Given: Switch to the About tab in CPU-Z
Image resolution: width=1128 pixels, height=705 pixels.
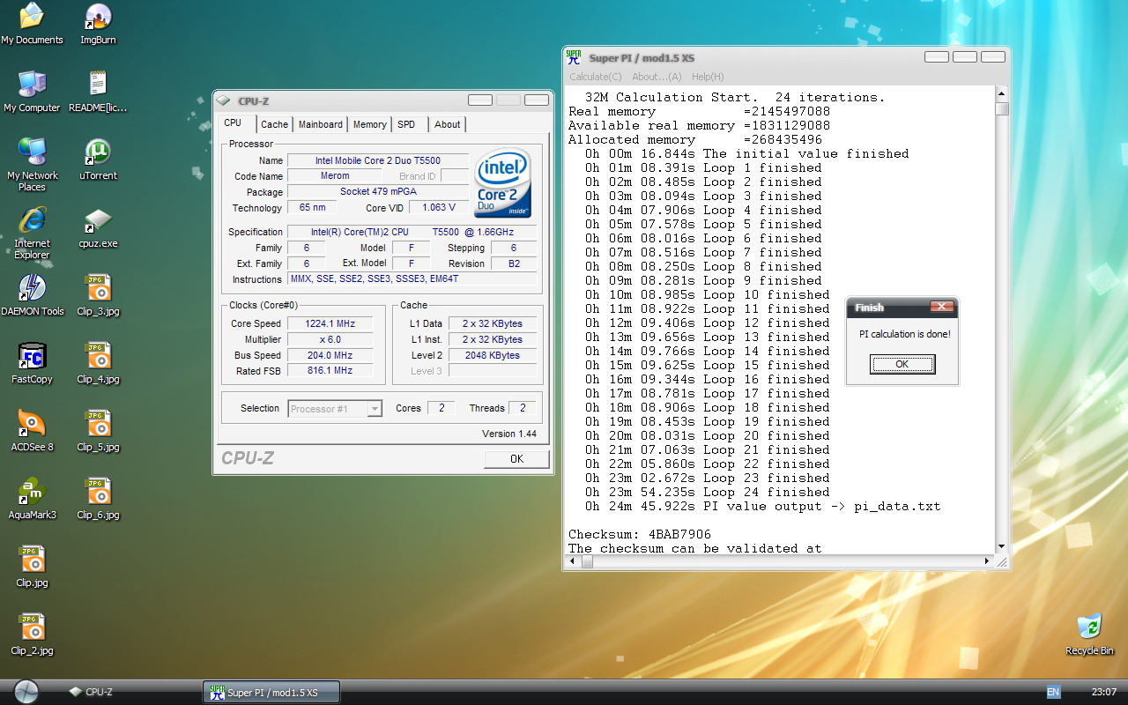Looking at the screenshot, I should coord(448,124).
